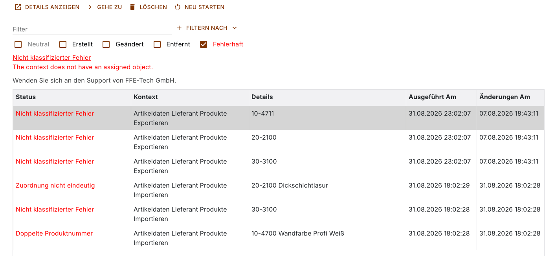Click into the Filter text field
Screen dimensions: 554x256
92,29
